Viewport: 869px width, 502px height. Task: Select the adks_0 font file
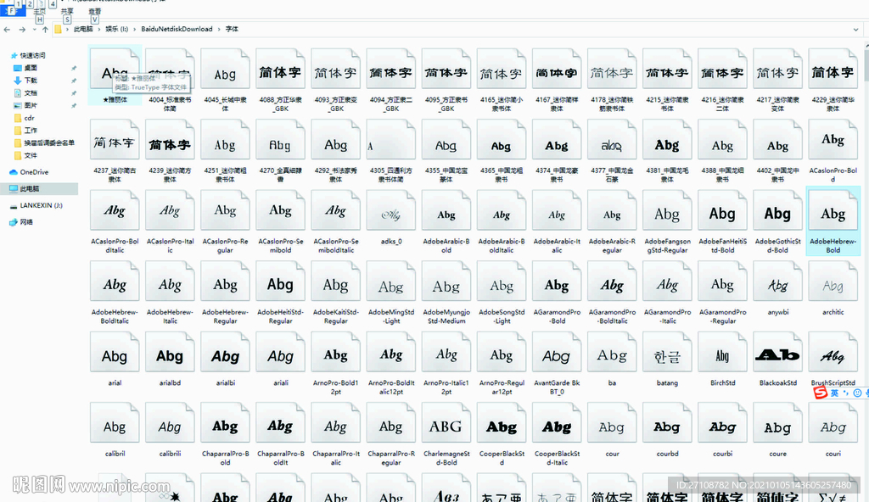pos(391,216)
